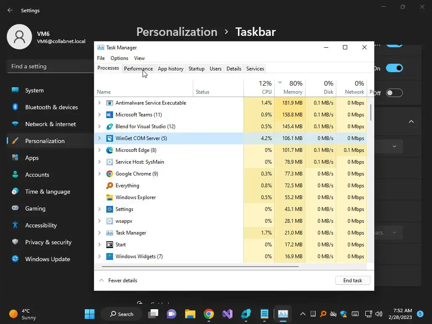Click the Bluetooth & devices icon in Settings
This screenshot has width=432, height=324.
point(15,107)
